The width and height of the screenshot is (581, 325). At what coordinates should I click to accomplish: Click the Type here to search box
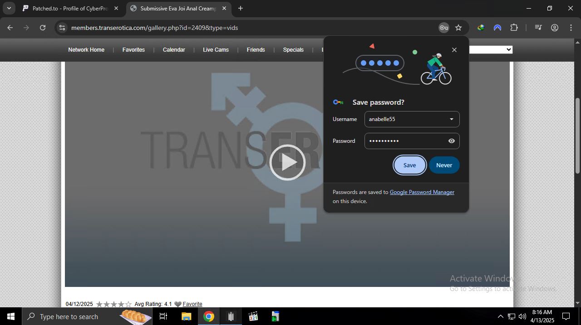[87, 316]
